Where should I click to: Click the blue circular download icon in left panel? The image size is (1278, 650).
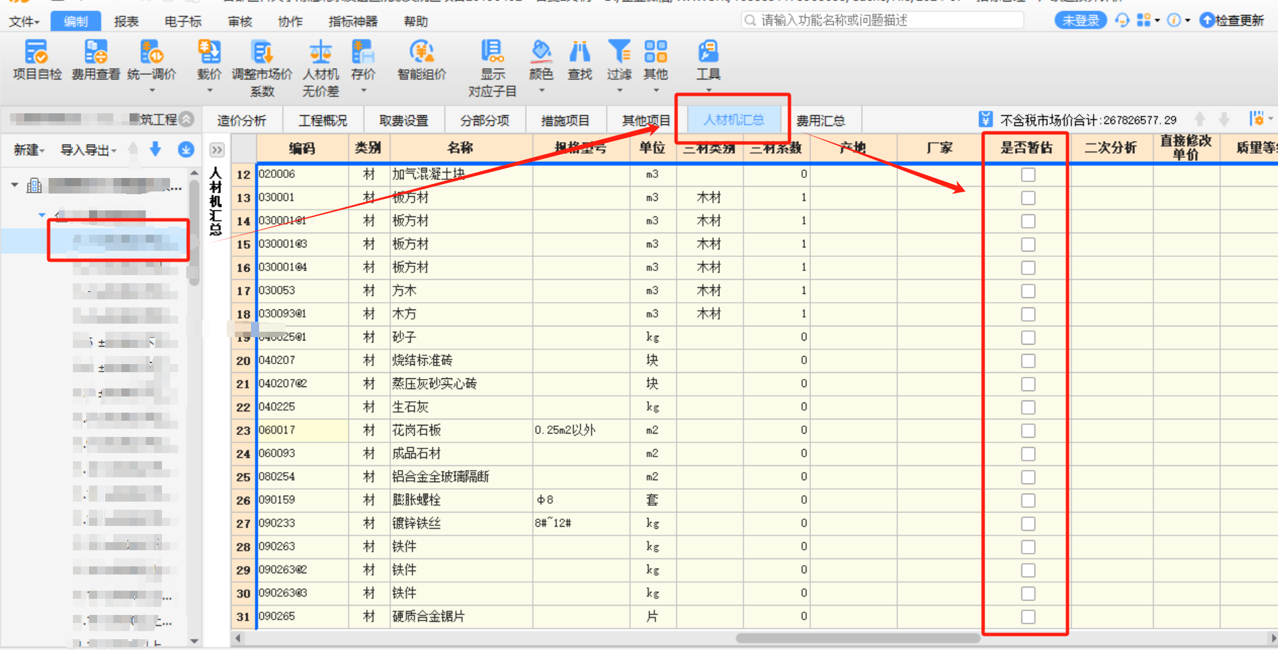[x=186, y=150]
